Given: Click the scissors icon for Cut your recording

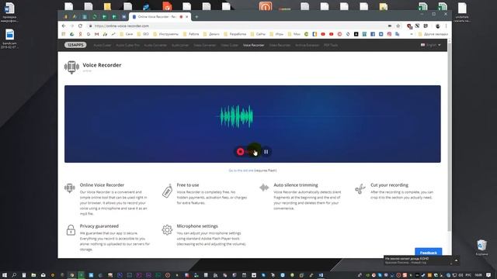Looking at the screenshot, I should (360, 189).
